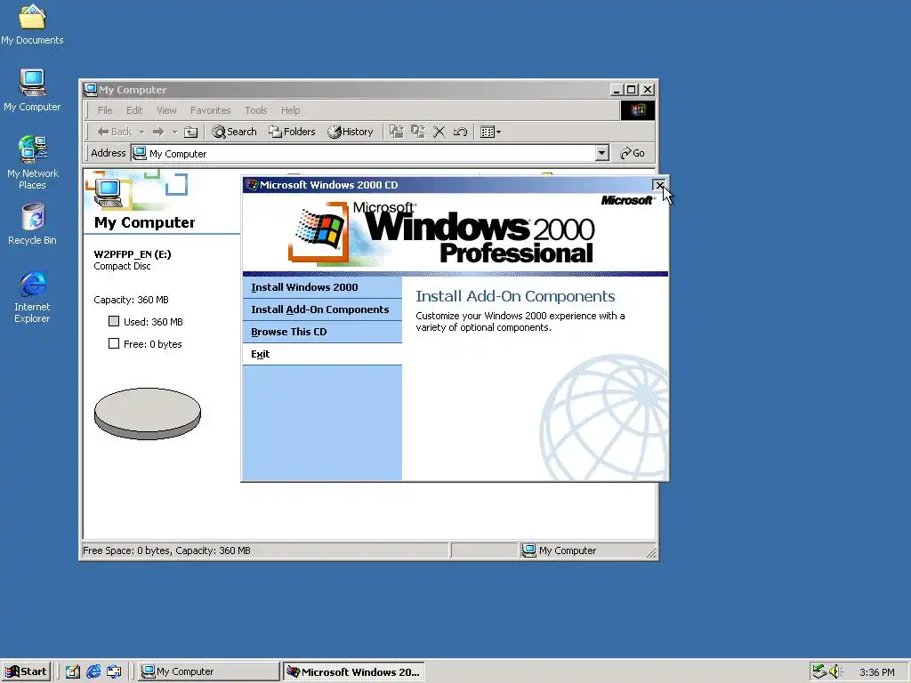
Task: Click Install Windows 2000
Action: pos(322,287)
